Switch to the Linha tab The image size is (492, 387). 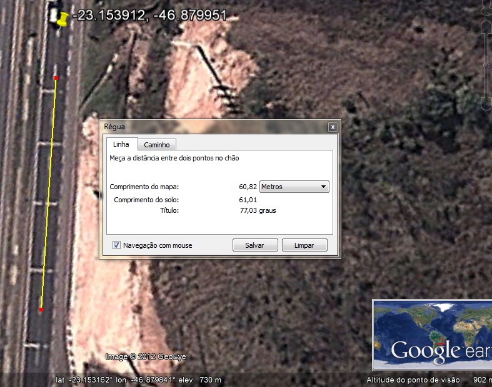click(121, 144)
